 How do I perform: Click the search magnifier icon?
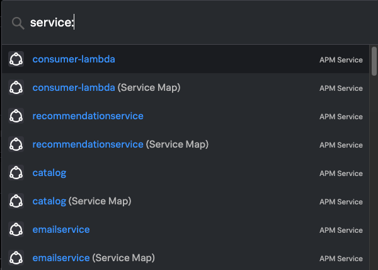(18, 23)
